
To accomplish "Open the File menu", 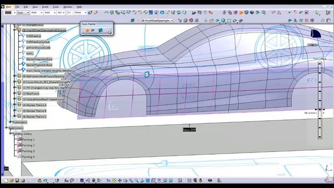I will (17, 7).
